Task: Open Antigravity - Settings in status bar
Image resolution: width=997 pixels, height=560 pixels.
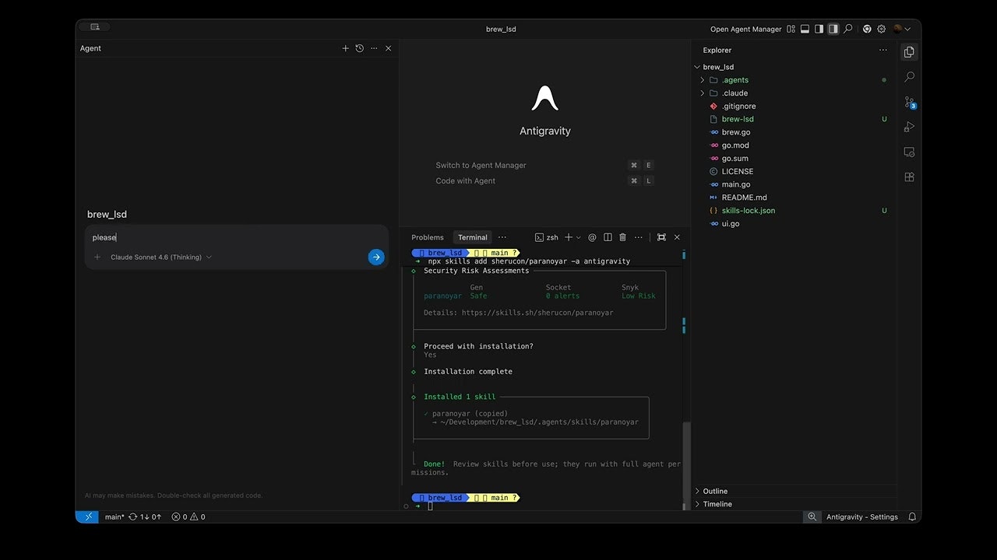Action: pos(862,516)
